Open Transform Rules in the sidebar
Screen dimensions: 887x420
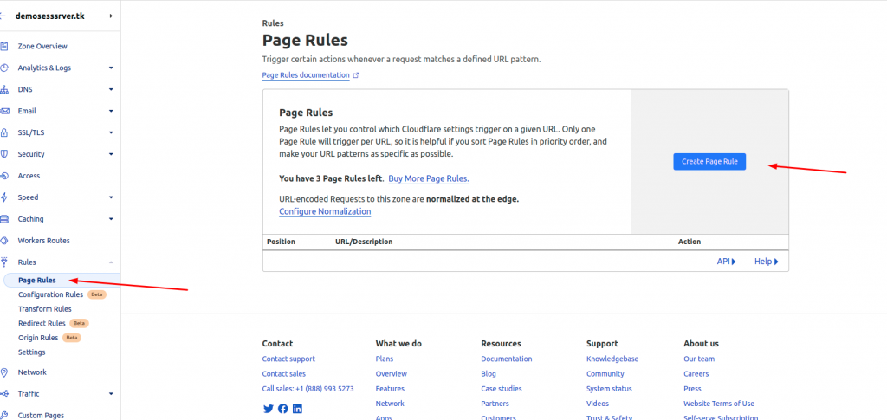pyautogui.click(x=45, y=309)
